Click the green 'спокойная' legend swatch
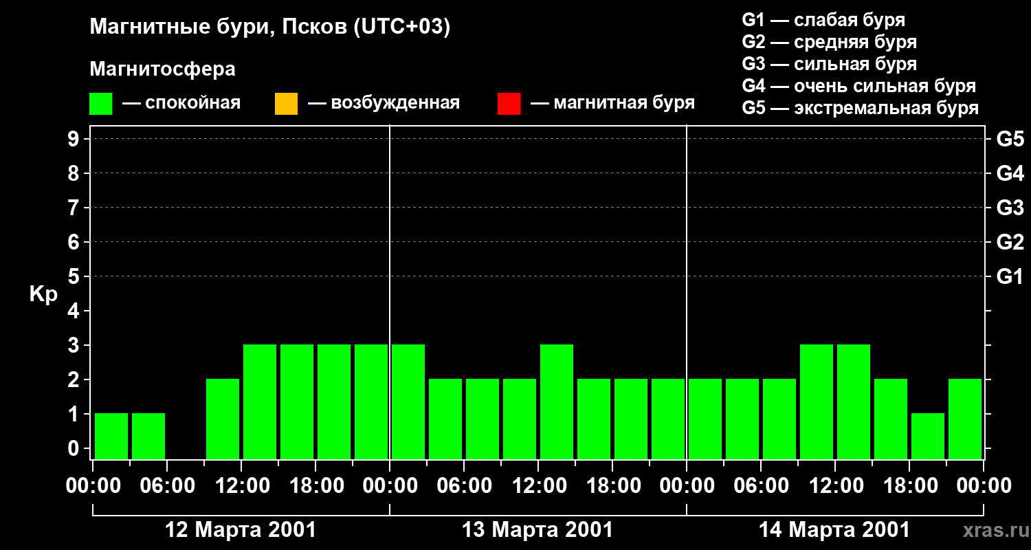The height and width of the screenshot is (550, 1031). 100,104
